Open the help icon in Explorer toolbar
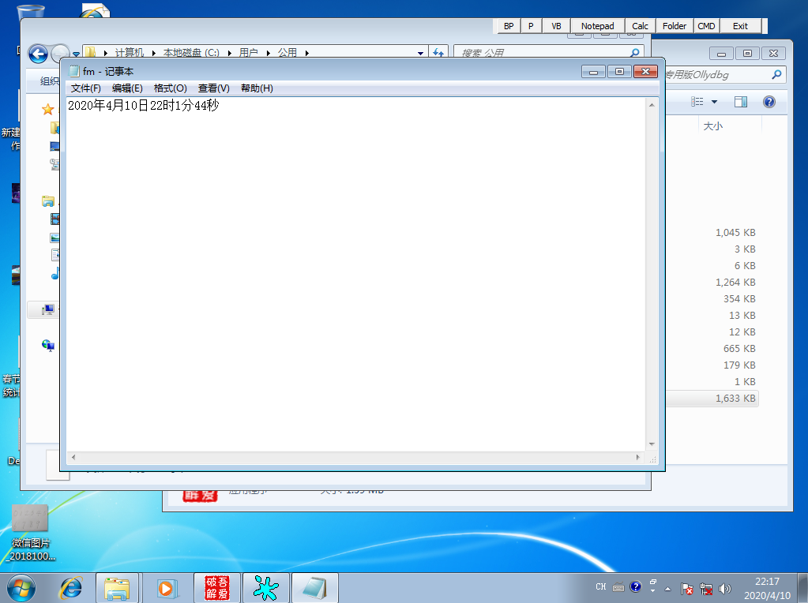This screenshot has width=808, height=603. click(769, 102)
